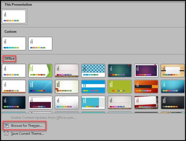The width and height of the screenshot is (186, 141).
Task: Select the green Facet theme thumbnail
Action: click(40, 71)
